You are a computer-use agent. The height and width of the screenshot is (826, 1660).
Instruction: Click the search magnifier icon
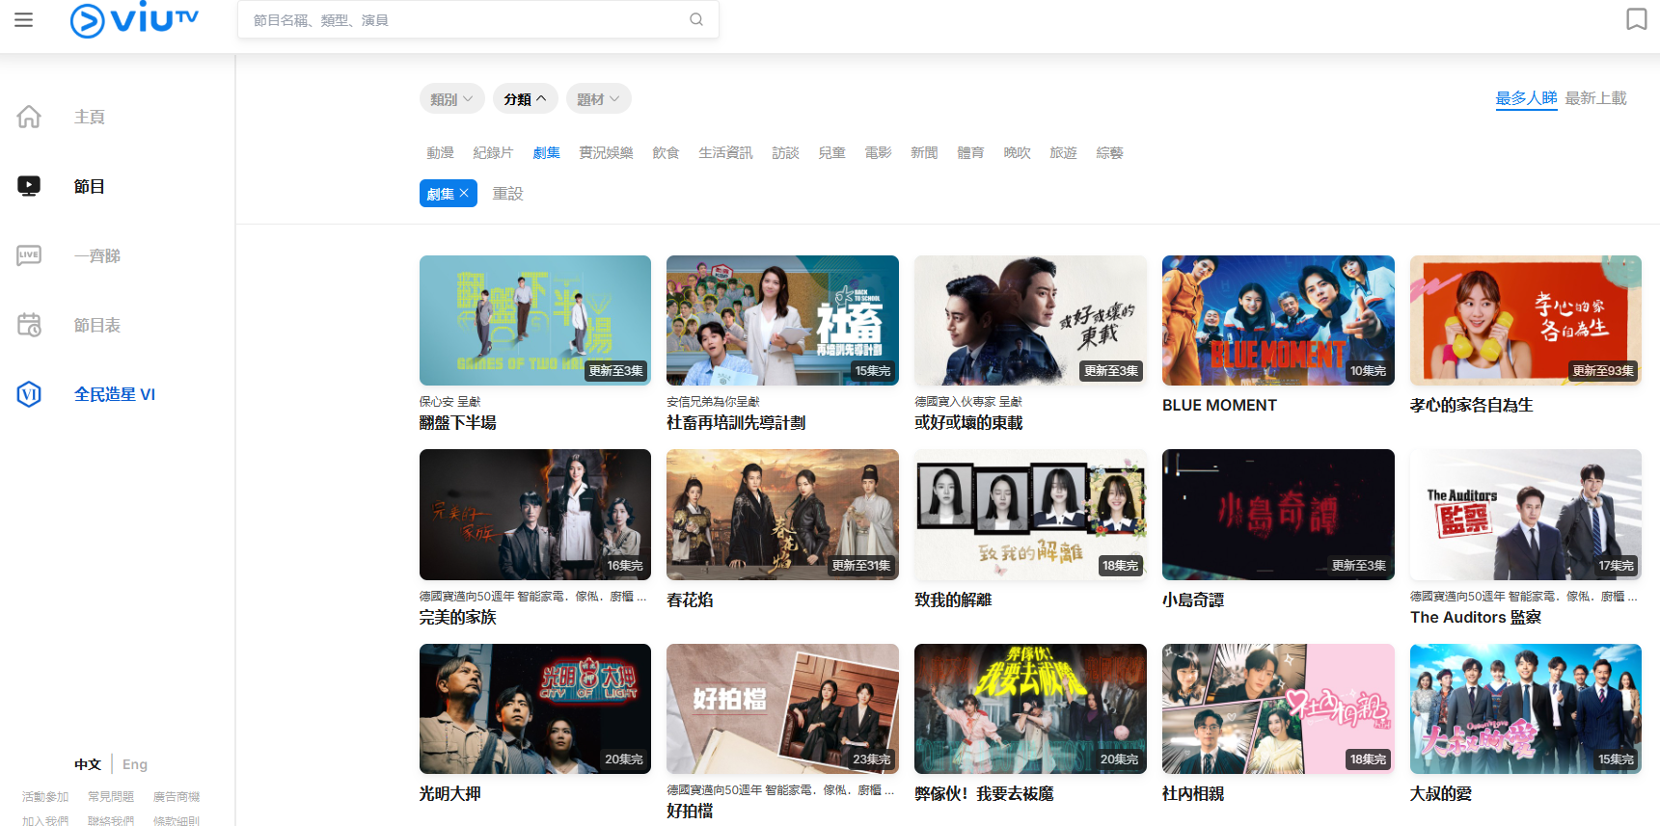696,19
